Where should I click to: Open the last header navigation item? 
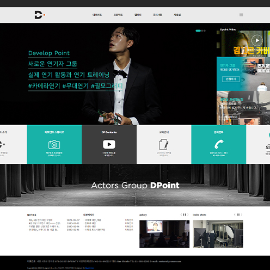(x=177, y=15)
